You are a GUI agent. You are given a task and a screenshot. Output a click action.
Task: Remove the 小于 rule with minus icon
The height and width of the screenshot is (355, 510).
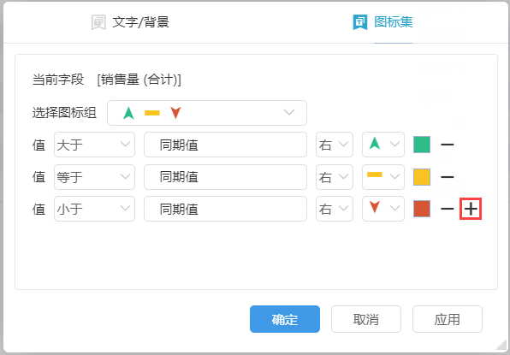click(447, 209)
